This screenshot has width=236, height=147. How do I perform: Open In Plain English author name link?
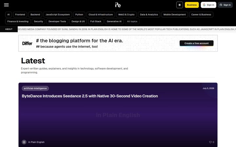36,142
